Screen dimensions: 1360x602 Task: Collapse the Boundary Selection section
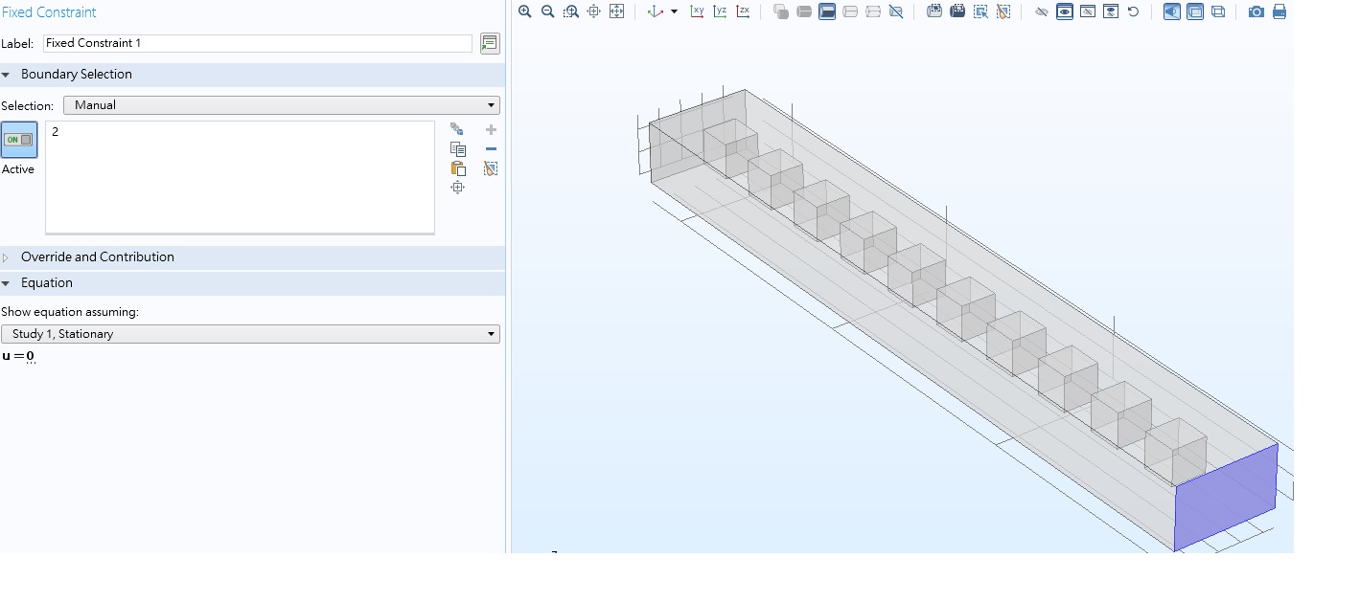[77, 75]
